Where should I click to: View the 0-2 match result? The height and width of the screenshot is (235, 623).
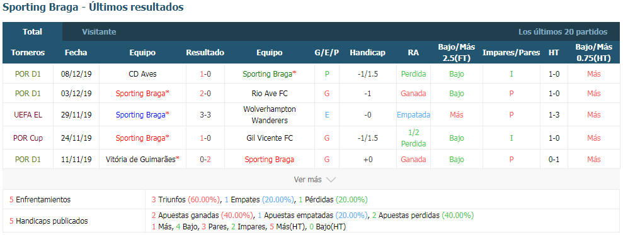coord(205,160)
